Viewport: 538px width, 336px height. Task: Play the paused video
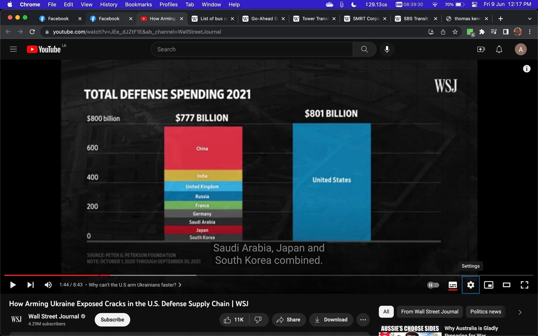13,285
